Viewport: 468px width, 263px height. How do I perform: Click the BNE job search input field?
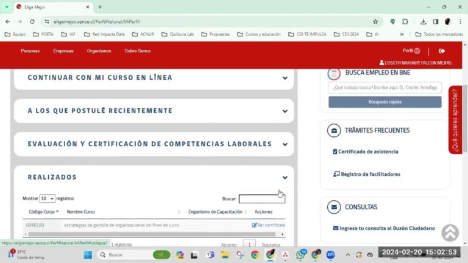point(385,88)
